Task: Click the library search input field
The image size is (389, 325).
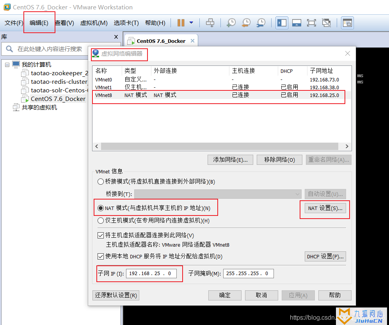Action: (50, 49)
